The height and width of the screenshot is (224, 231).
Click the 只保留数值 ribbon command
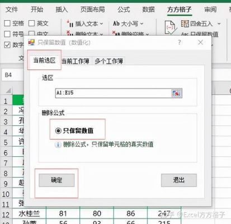[200, 34]
